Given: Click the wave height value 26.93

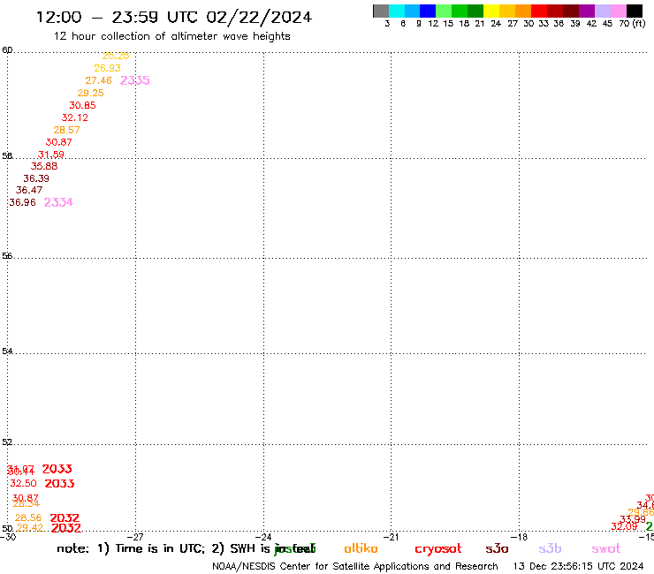Looking at the screenshot, I should pyautogui.click(x=107, y=68).
